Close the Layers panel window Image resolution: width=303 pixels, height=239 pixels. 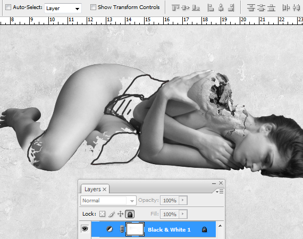[x=221, y=183]
